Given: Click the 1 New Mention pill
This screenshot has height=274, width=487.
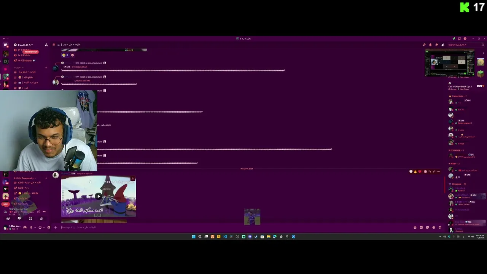Looking at the screenshot, I should (x=30, y=52).
